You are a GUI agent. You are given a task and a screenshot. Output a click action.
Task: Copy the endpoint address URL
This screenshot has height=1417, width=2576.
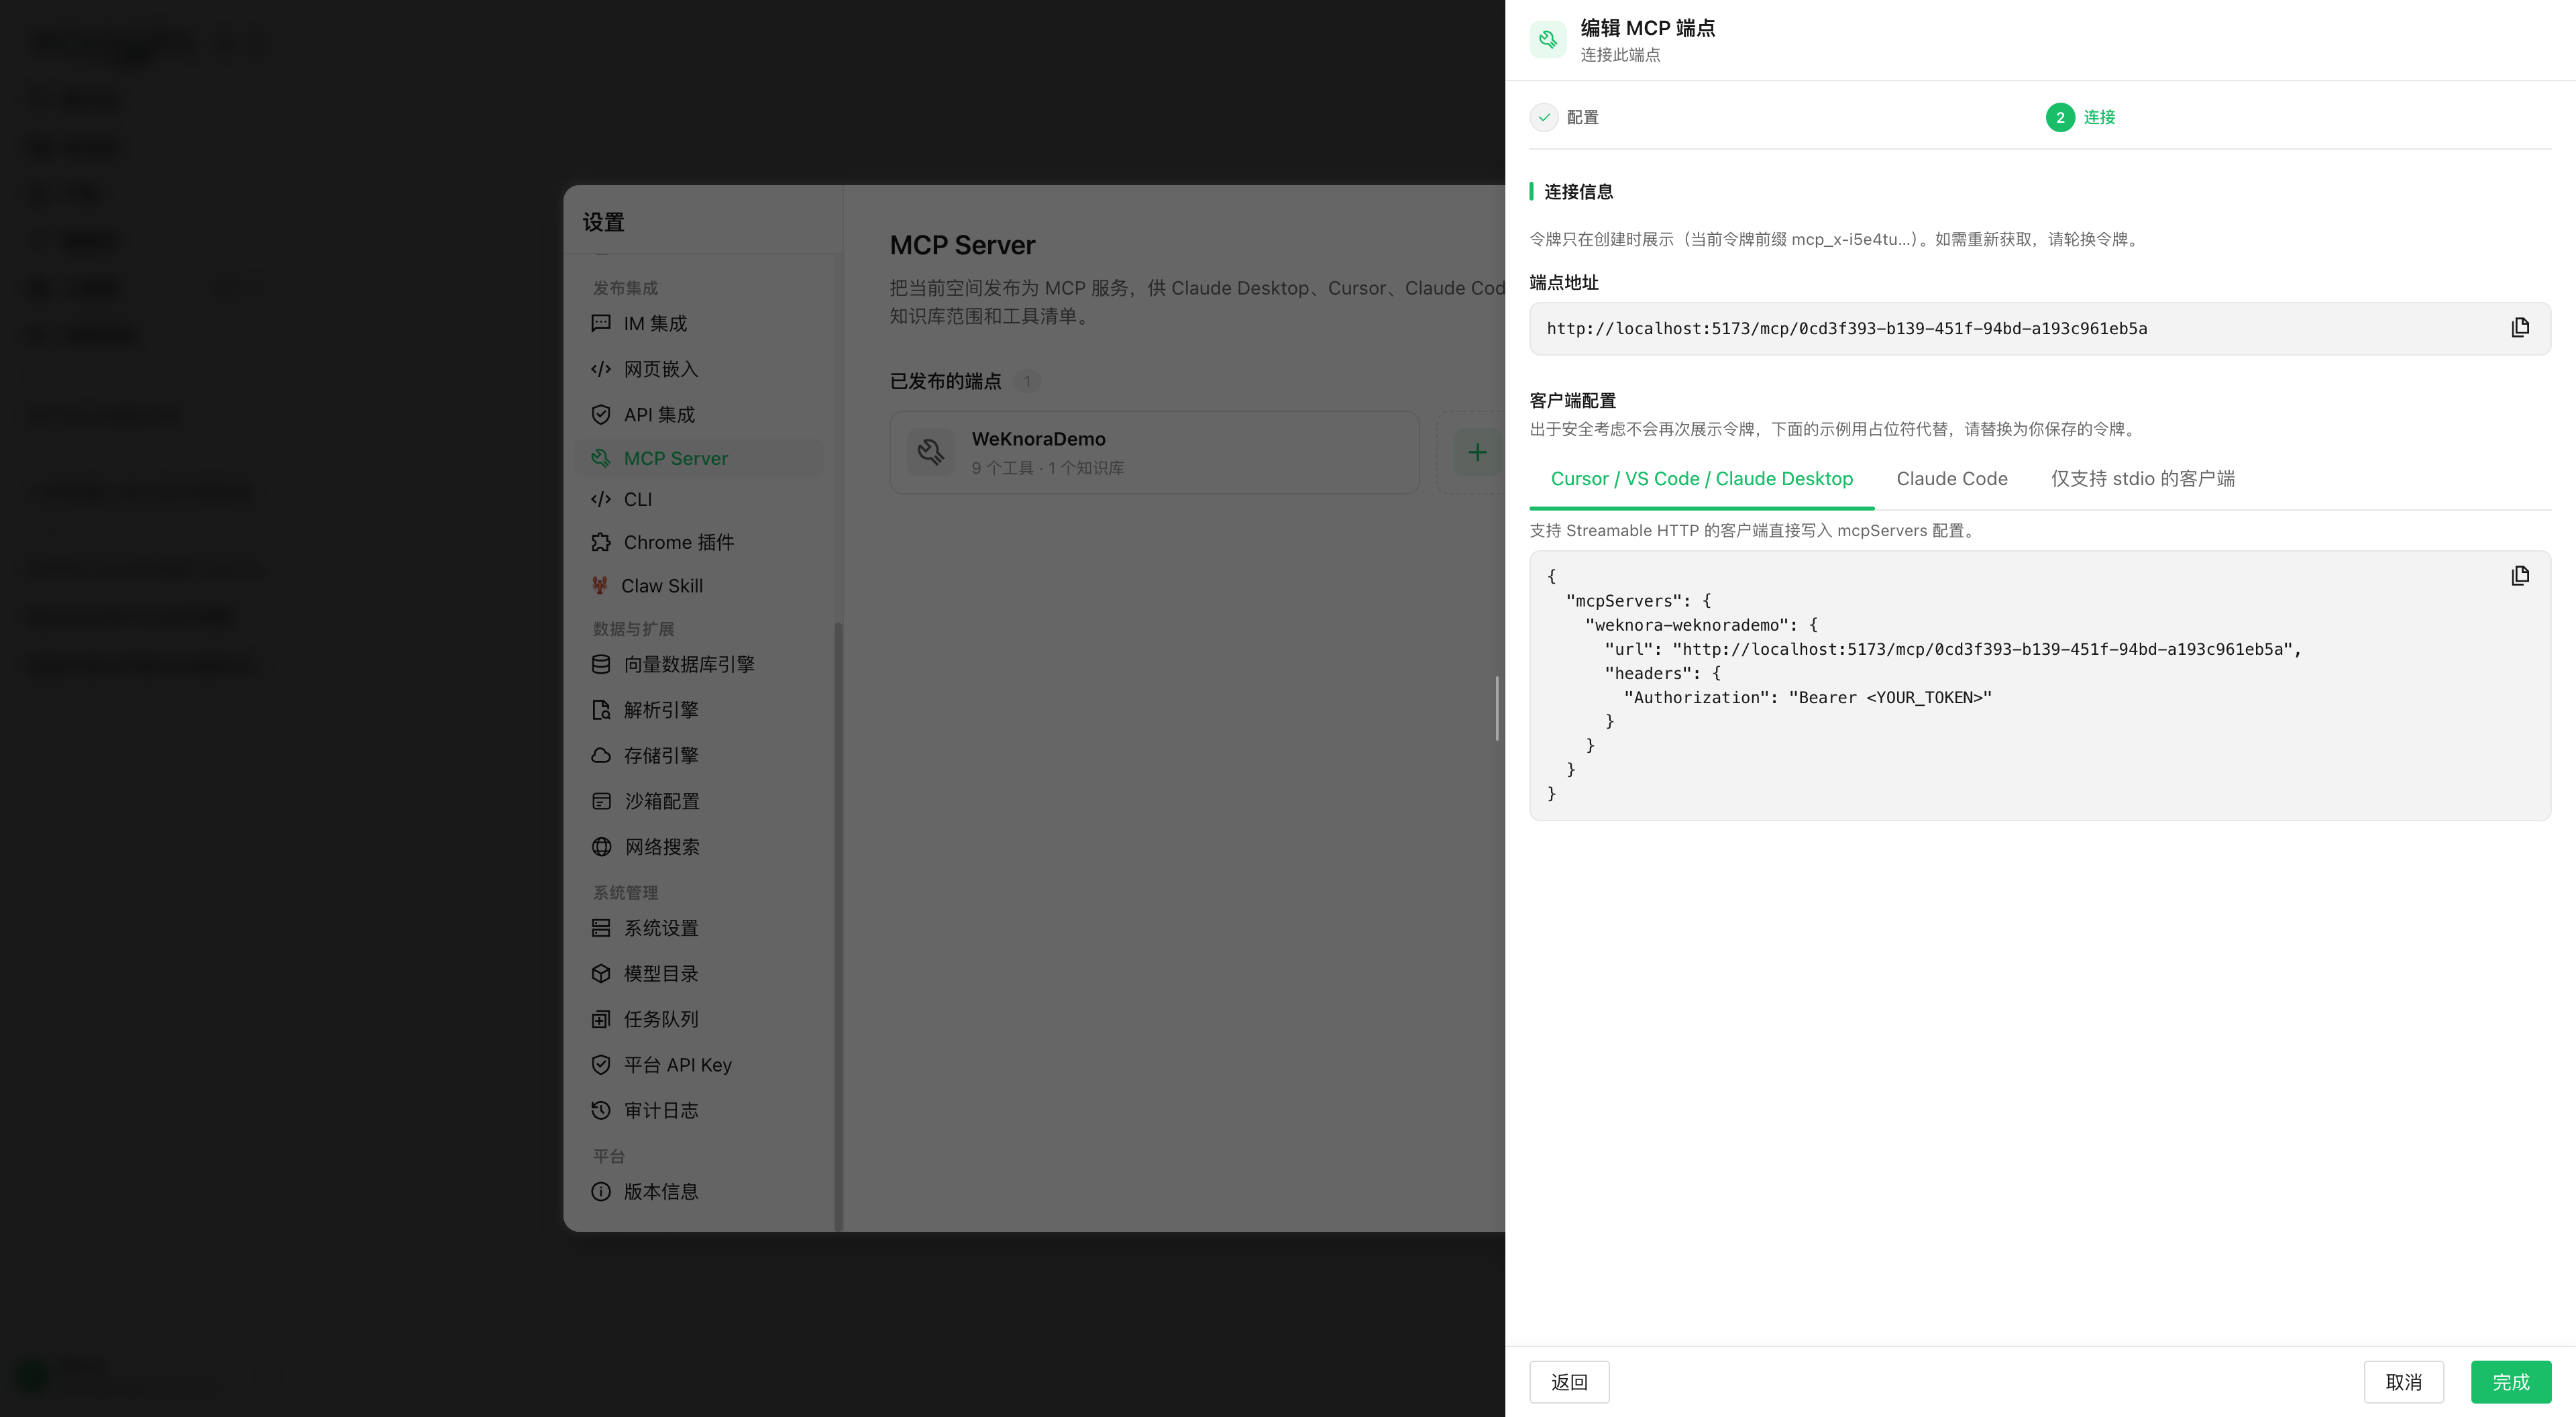tap(2520, 328)
